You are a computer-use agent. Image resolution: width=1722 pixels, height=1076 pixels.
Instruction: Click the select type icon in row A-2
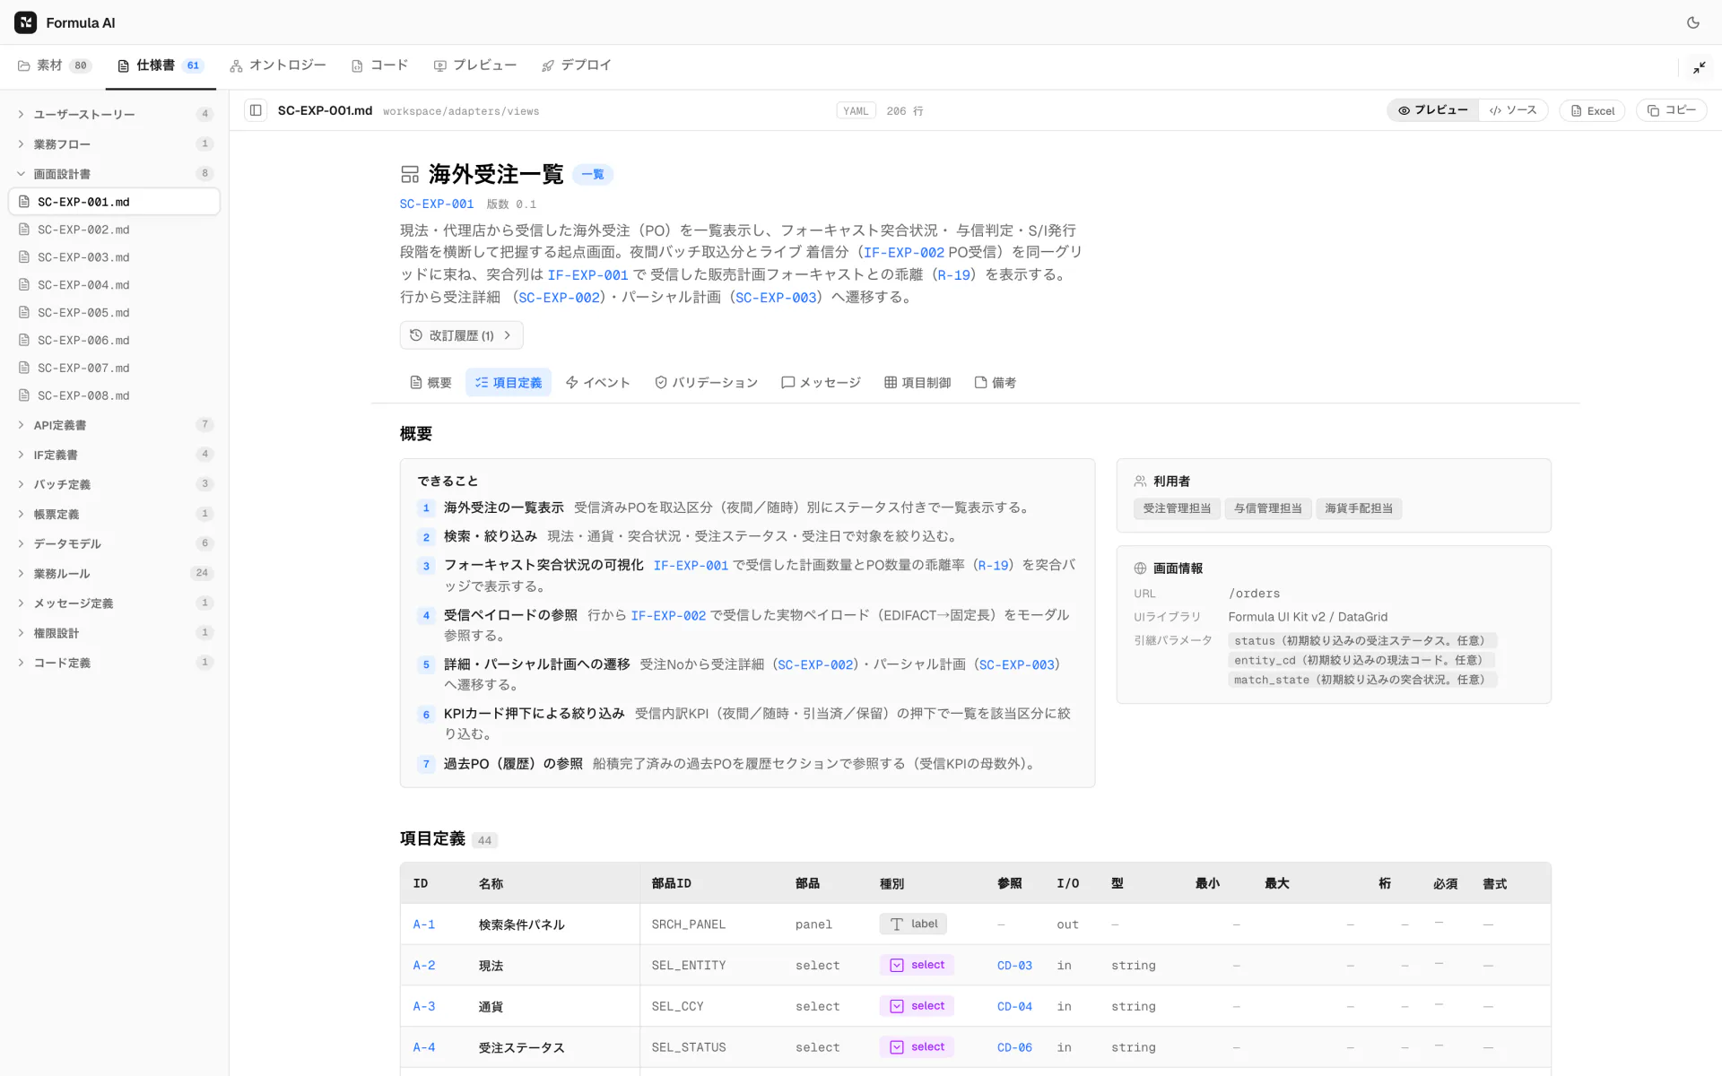point(896,966)
